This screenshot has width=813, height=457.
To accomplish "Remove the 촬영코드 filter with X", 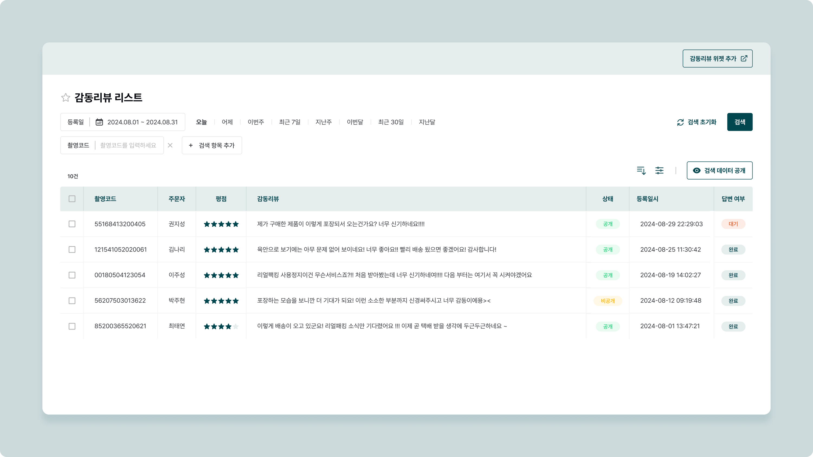I will [170, 145].
